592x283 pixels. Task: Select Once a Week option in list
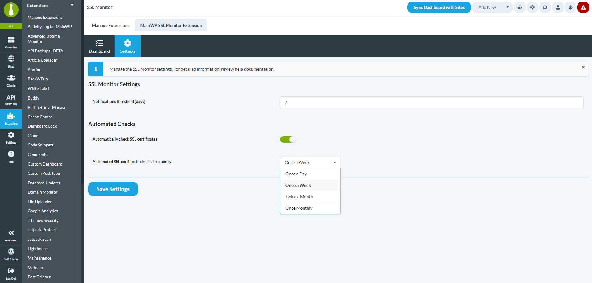tap(310, 185)
